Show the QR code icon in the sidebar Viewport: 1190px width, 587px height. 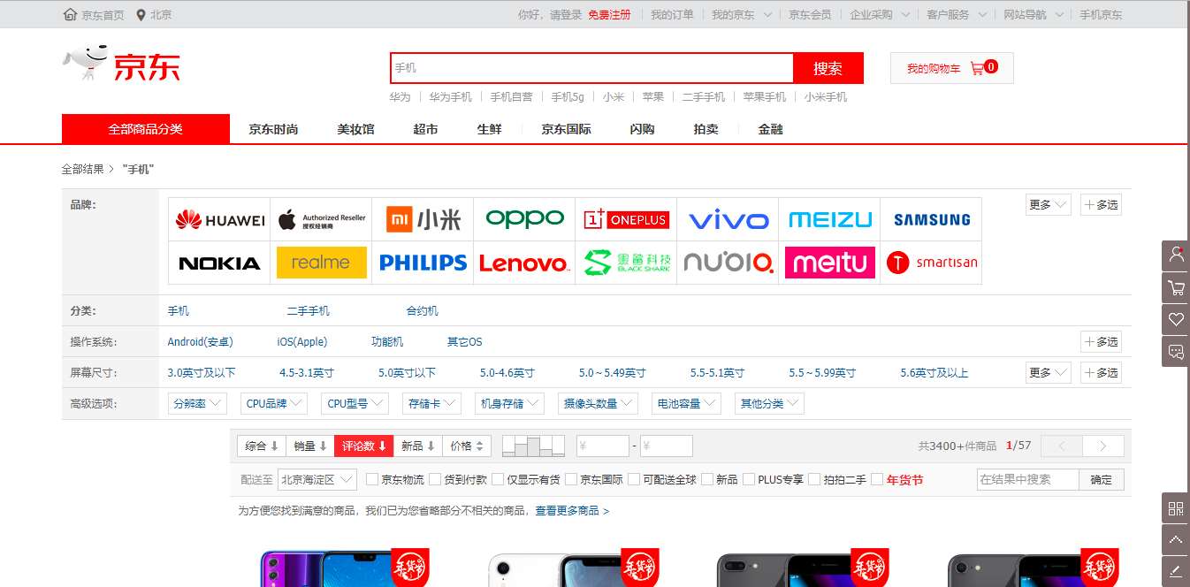pos(1176,508)
